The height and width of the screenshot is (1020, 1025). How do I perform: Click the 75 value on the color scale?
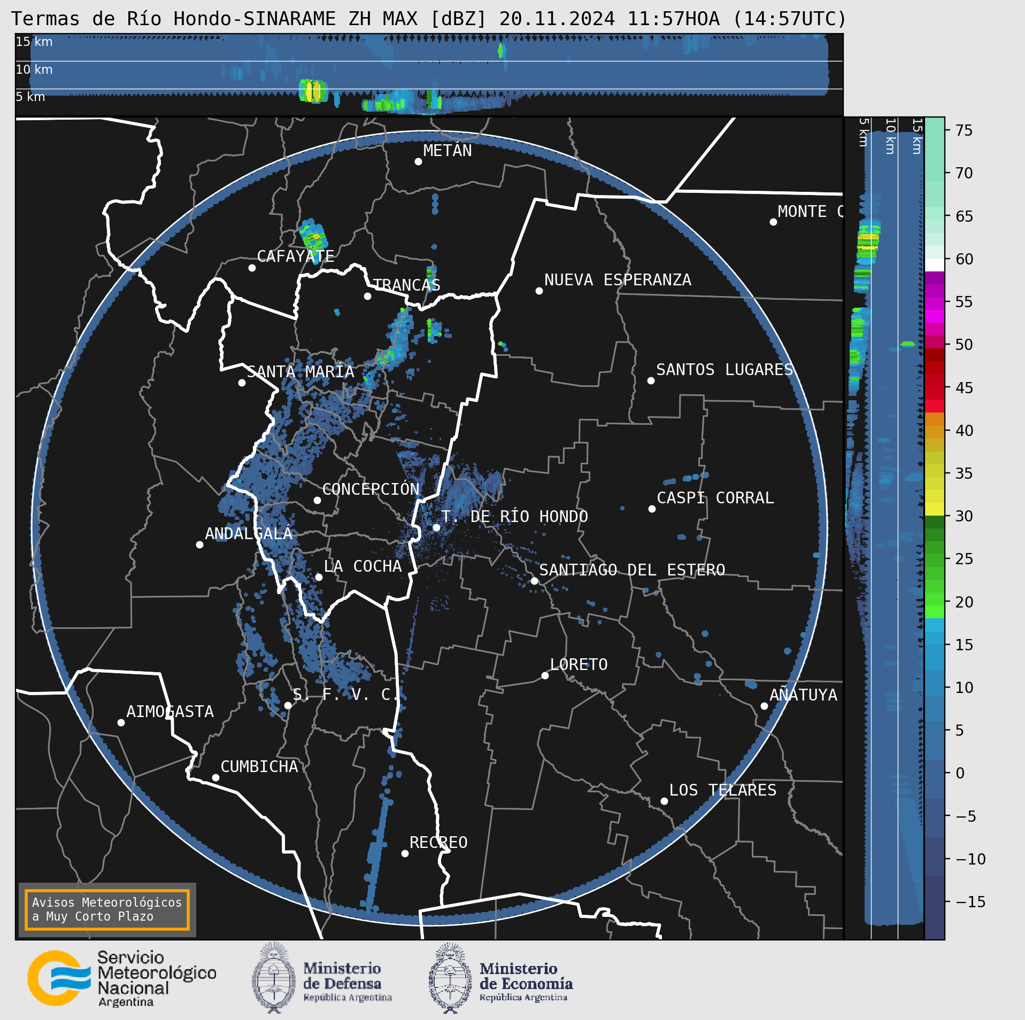[x=964, y=130]
